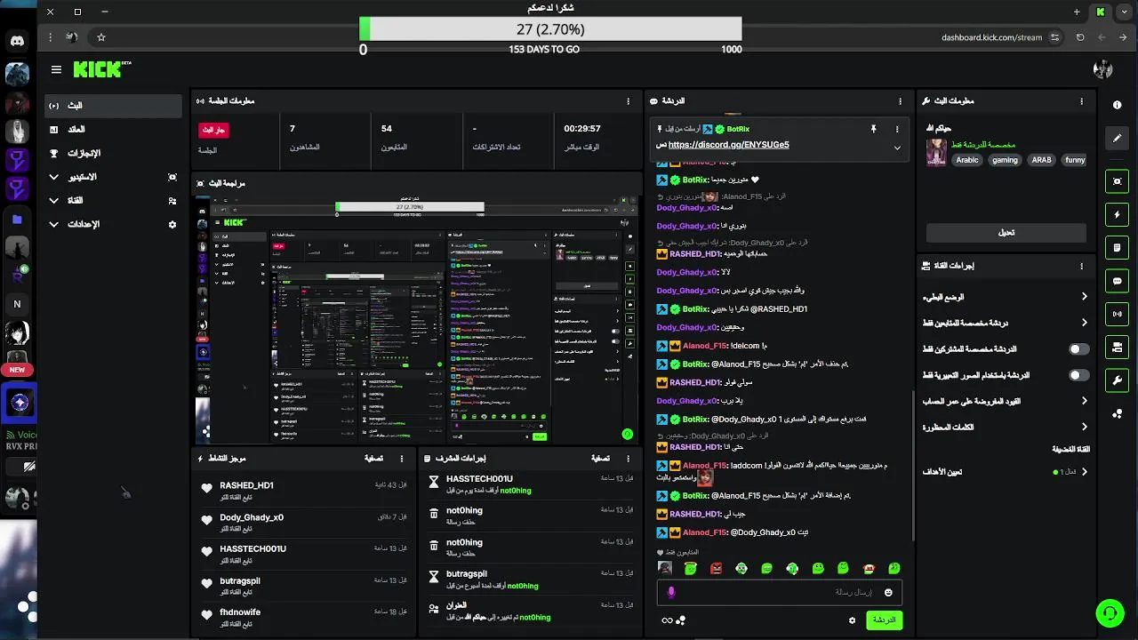Open followers-only chat options row
The image size is (1138, 640).
[x=1006, y=323]
